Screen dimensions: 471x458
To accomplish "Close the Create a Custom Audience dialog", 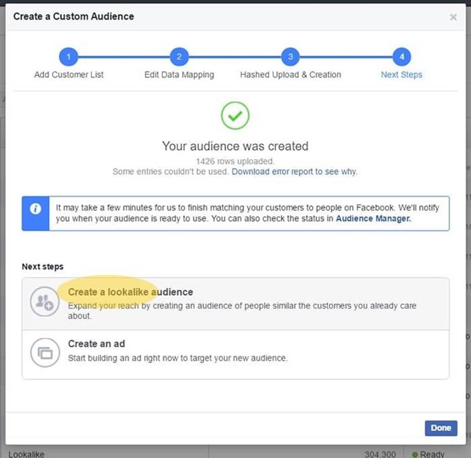I will tap(453, 17).
